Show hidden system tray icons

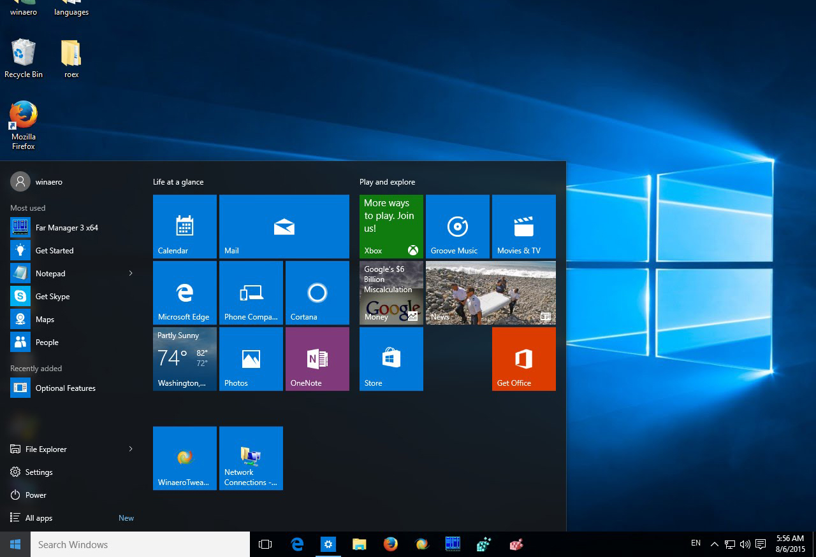(714, 544)
